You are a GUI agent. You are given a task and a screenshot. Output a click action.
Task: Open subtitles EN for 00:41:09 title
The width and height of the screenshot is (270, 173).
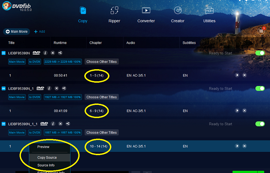click(185, 111)
